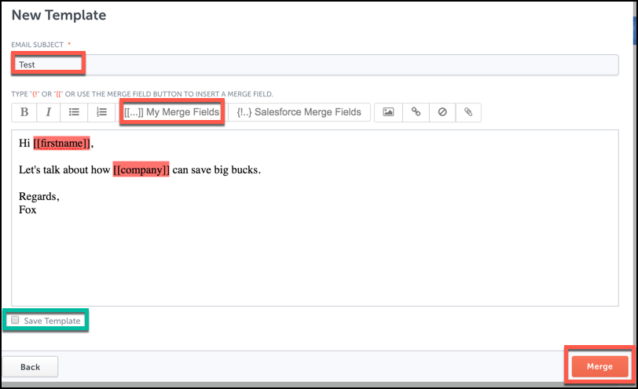The image size is (638, 389).
Task: Click the EMAIL SUBJECT label
Action: [x=38, y=45]
